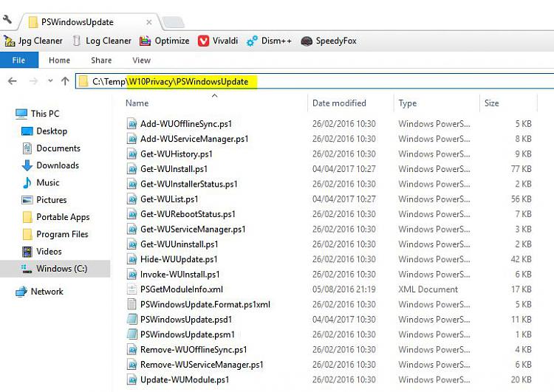Select the Get-WUList.ps1 file icon
Viewport: 554px width, 392px height.
click(x=131, y=199)
